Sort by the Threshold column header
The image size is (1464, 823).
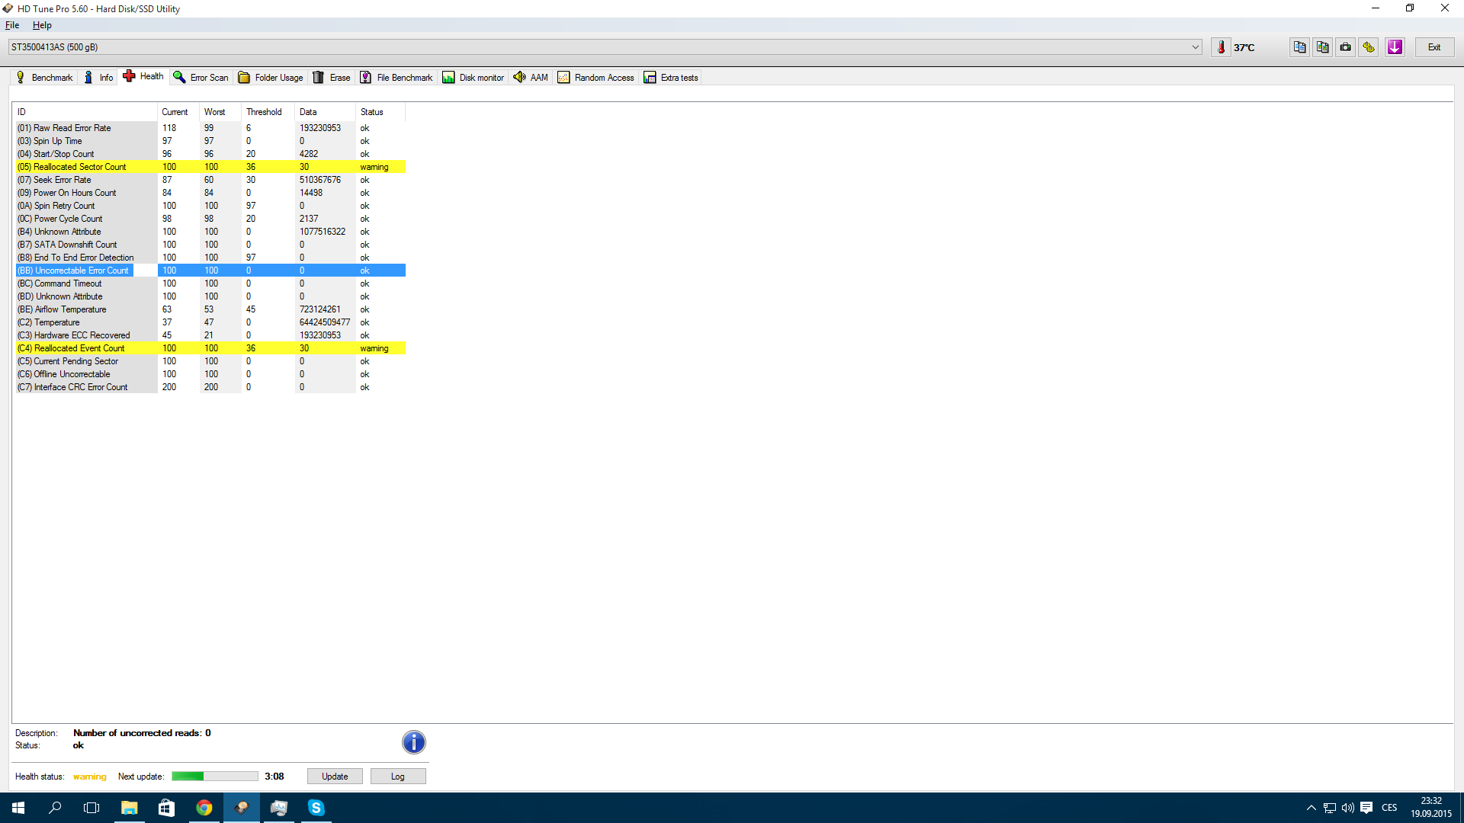tap(268, 112)
